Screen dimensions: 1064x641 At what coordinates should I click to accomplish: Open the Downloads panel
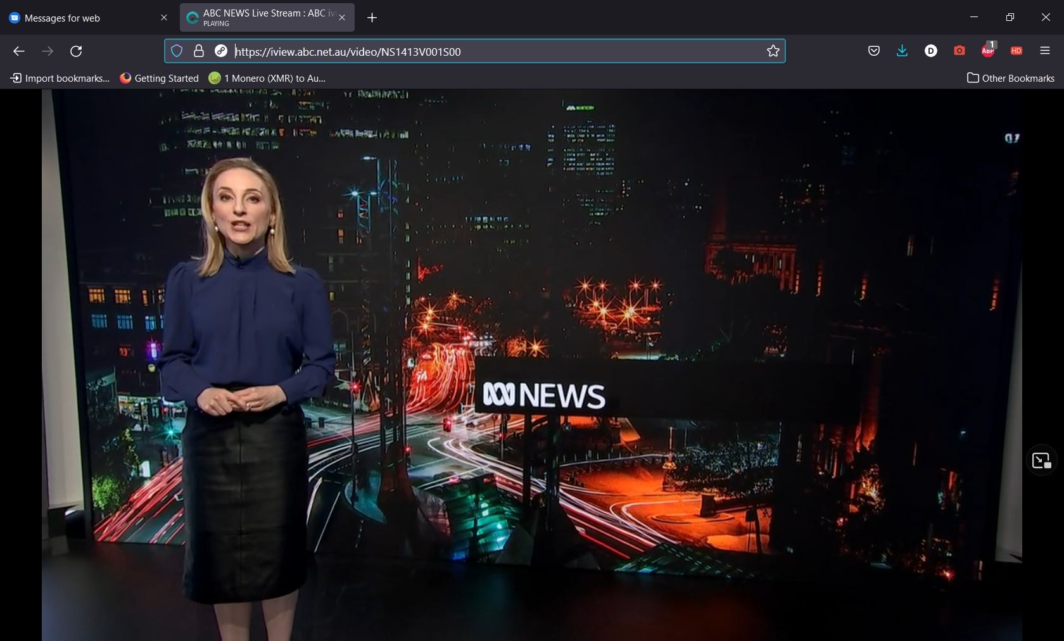pos(902,51)
